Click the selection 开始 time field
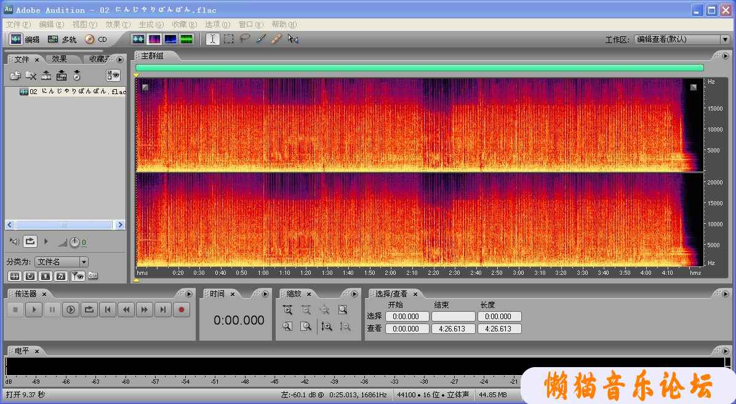Screen dimensions: 736x404 406,317
